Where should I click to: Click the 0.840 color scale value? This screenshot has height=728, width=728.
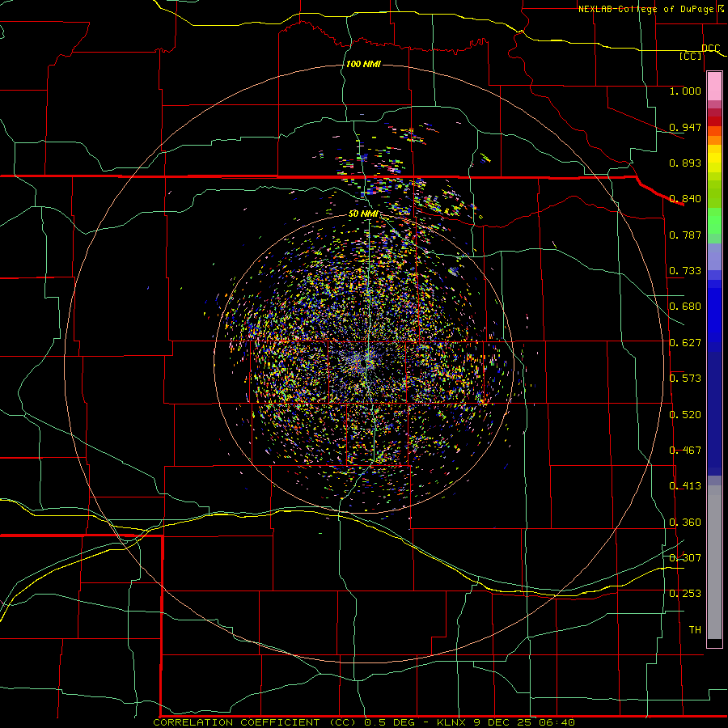[x=685, y=199]
